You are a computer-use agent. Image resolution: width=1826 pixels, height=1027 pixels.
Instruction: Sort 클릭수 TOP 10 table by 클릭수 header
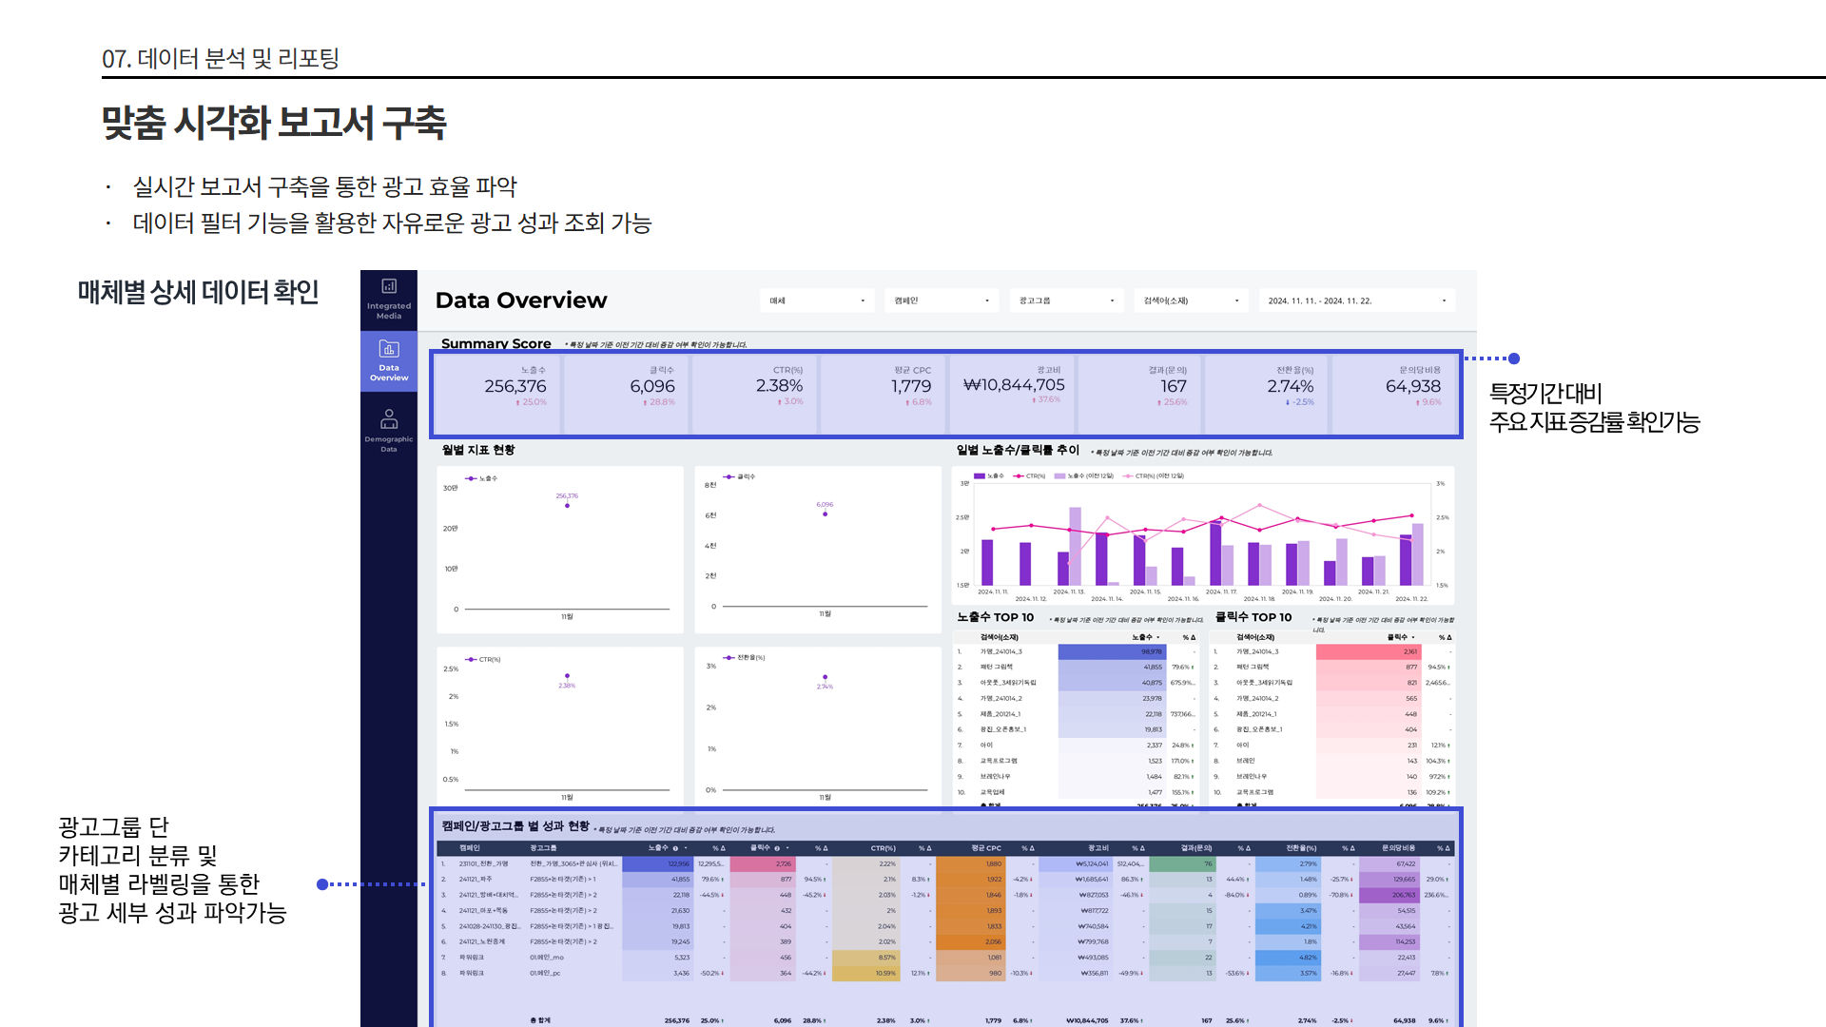pos(1397,637)
